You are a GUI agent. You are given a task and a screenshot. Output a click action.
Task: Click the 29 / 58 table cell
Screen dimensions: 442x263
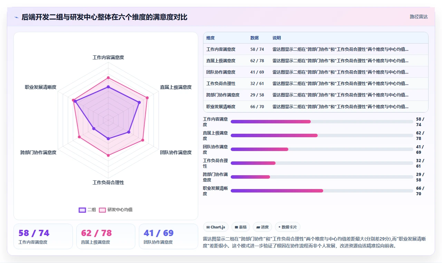pyautogui.click(x=257, y=95)
